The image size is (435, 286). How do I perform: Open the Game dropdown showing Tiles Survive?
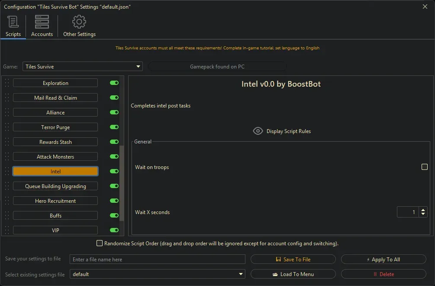coord(82,67)
